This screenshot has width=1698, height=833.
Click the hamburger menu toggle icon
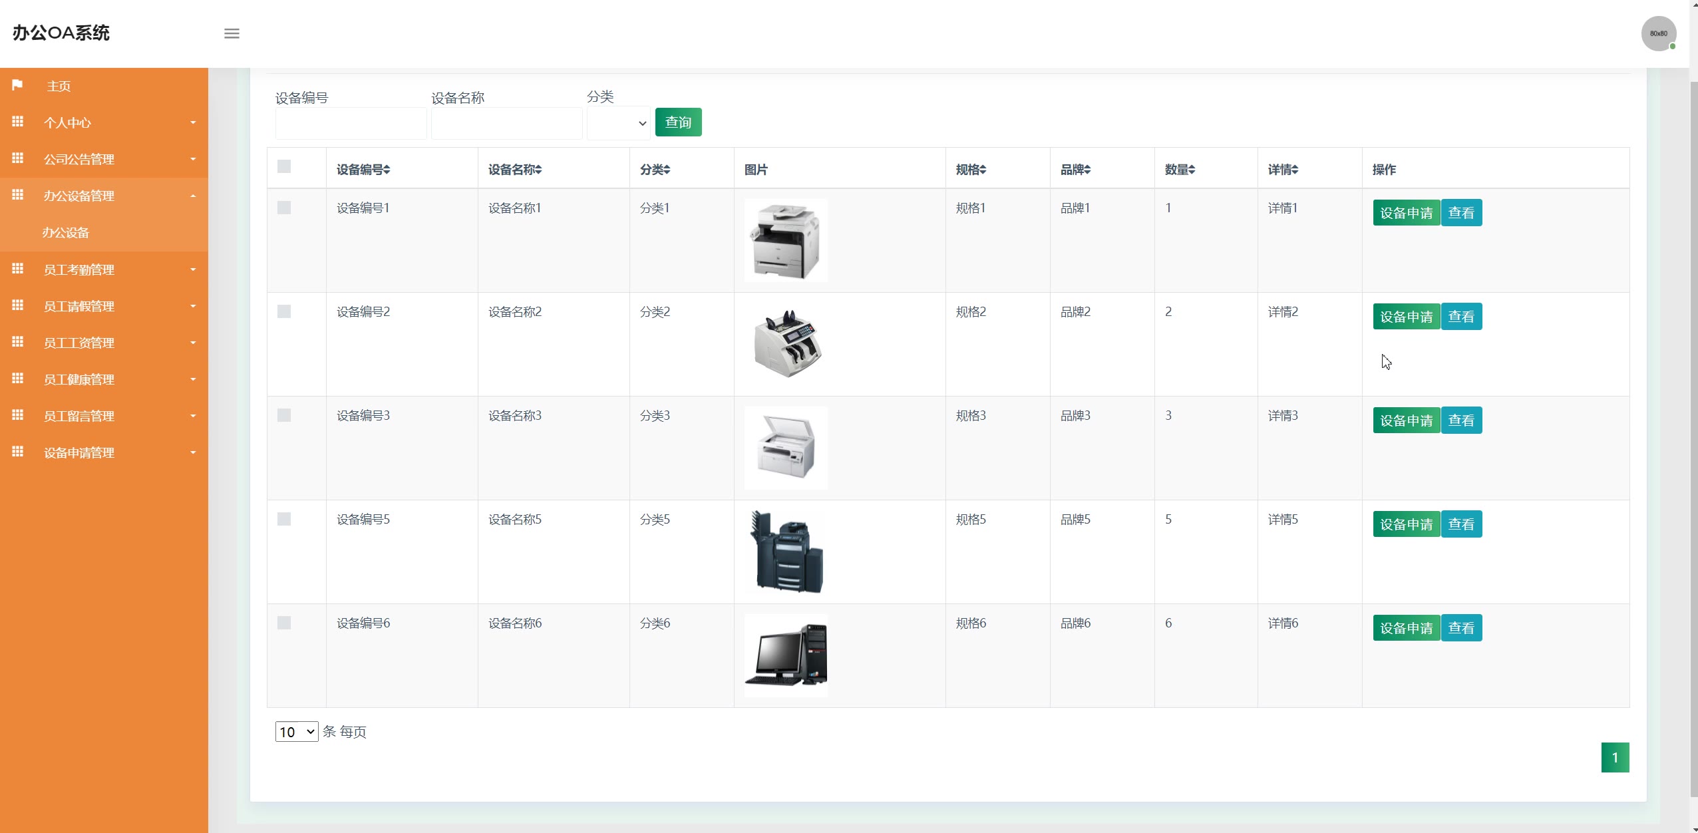[232, 33]
